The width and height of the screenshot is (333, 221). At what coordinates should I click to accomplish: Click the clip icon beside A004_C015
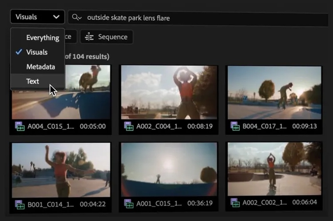click(x=20, y=126)
